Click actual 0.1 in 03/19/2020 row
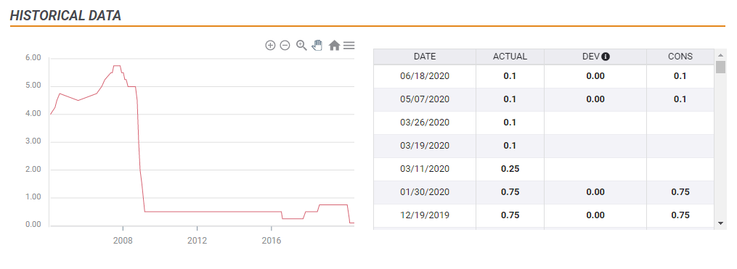Screen dimensions: 737x269 tap(510, 146)
